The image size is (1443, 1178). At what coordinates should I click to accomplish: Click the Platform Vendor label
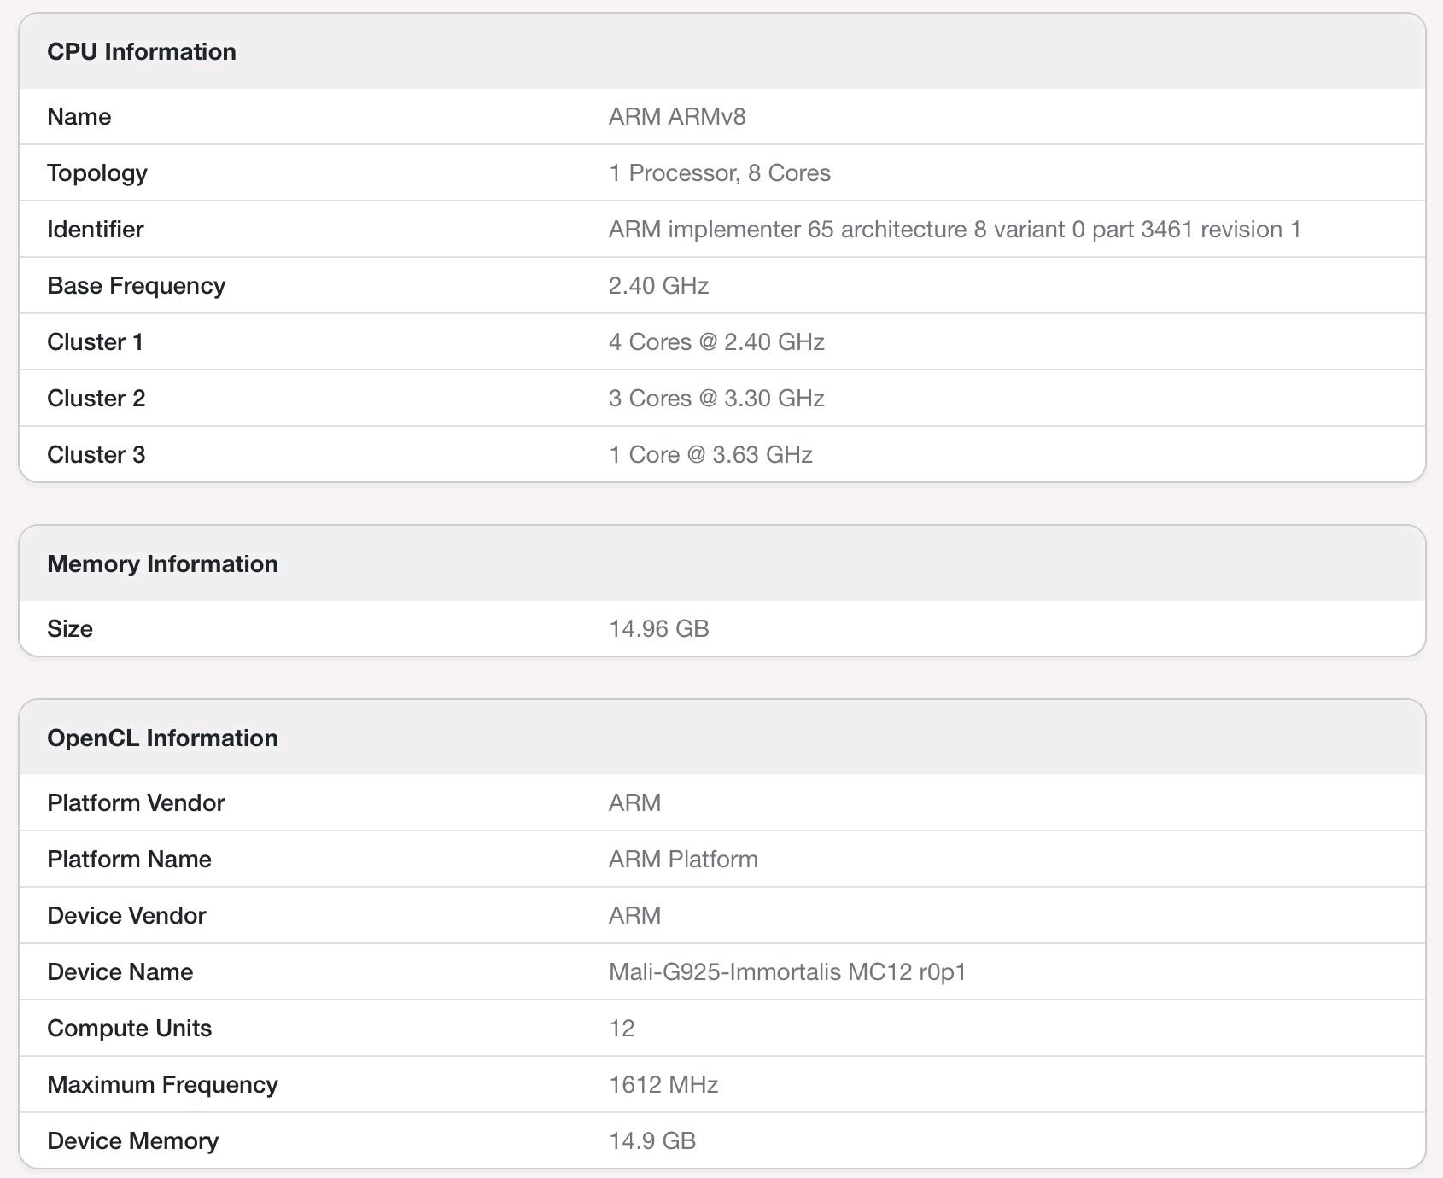(136, 802)
